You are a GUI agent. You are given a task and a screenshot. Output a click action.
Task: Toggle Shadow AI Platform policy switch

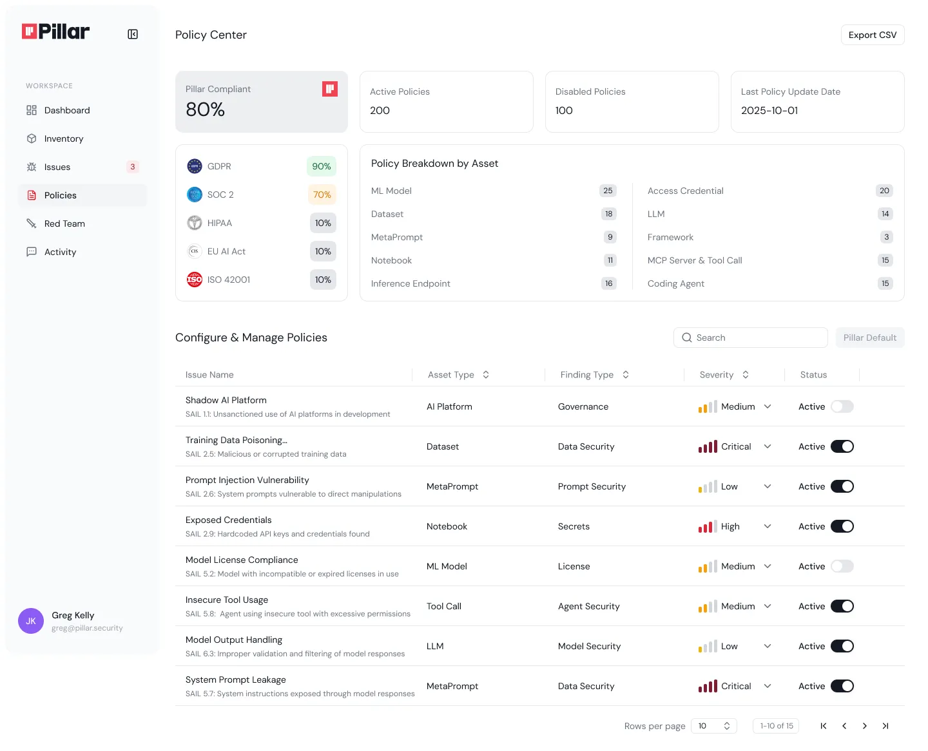842,406
